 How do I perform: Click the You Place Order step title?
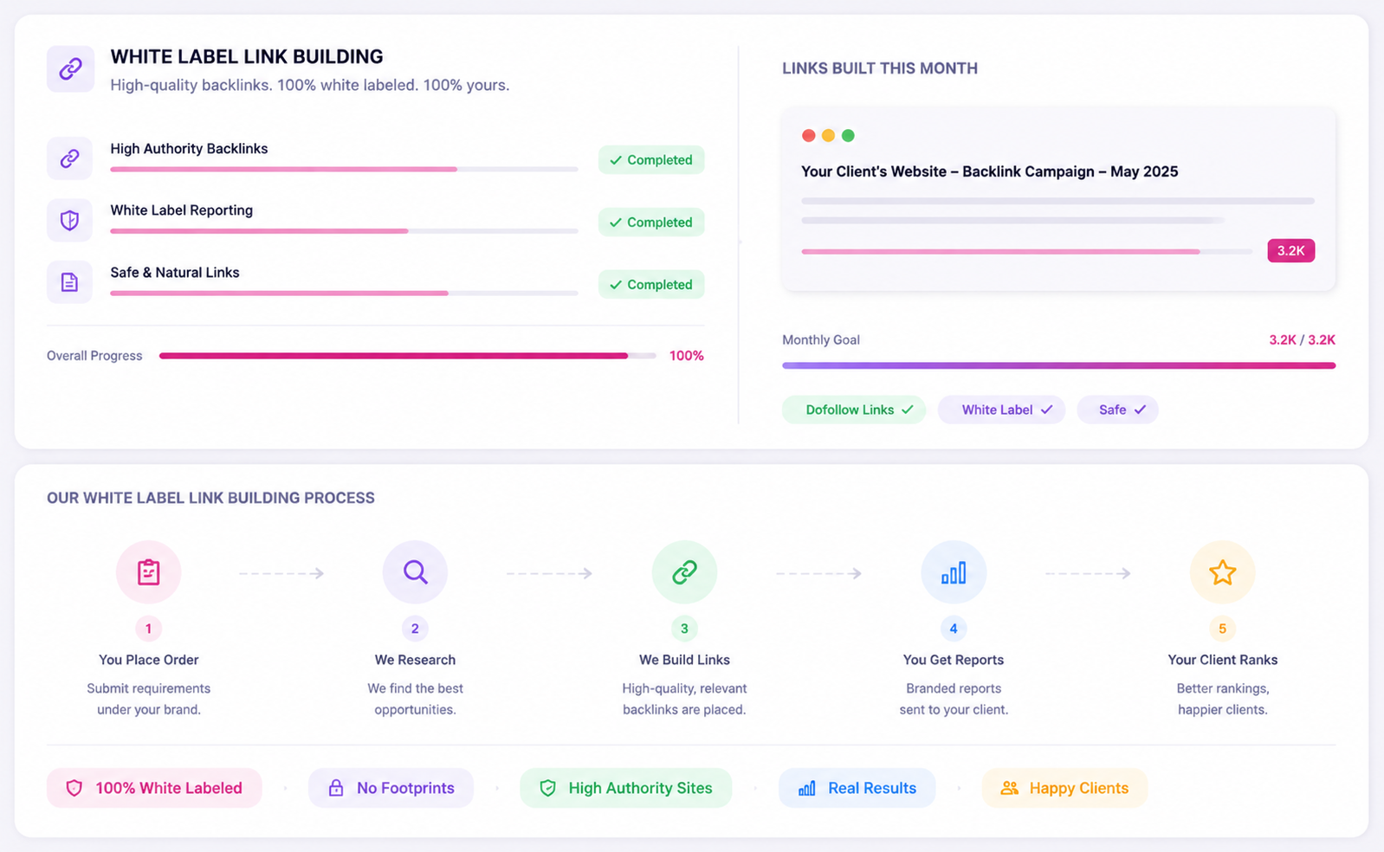point(148,660)
